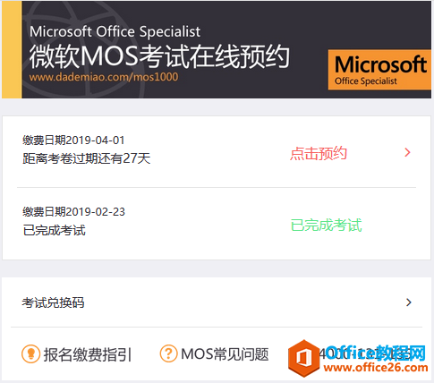Click the 距离考卷过期还有27天 text
The image size is (434, 383).
pyautogui.click(x=87, y=158)
